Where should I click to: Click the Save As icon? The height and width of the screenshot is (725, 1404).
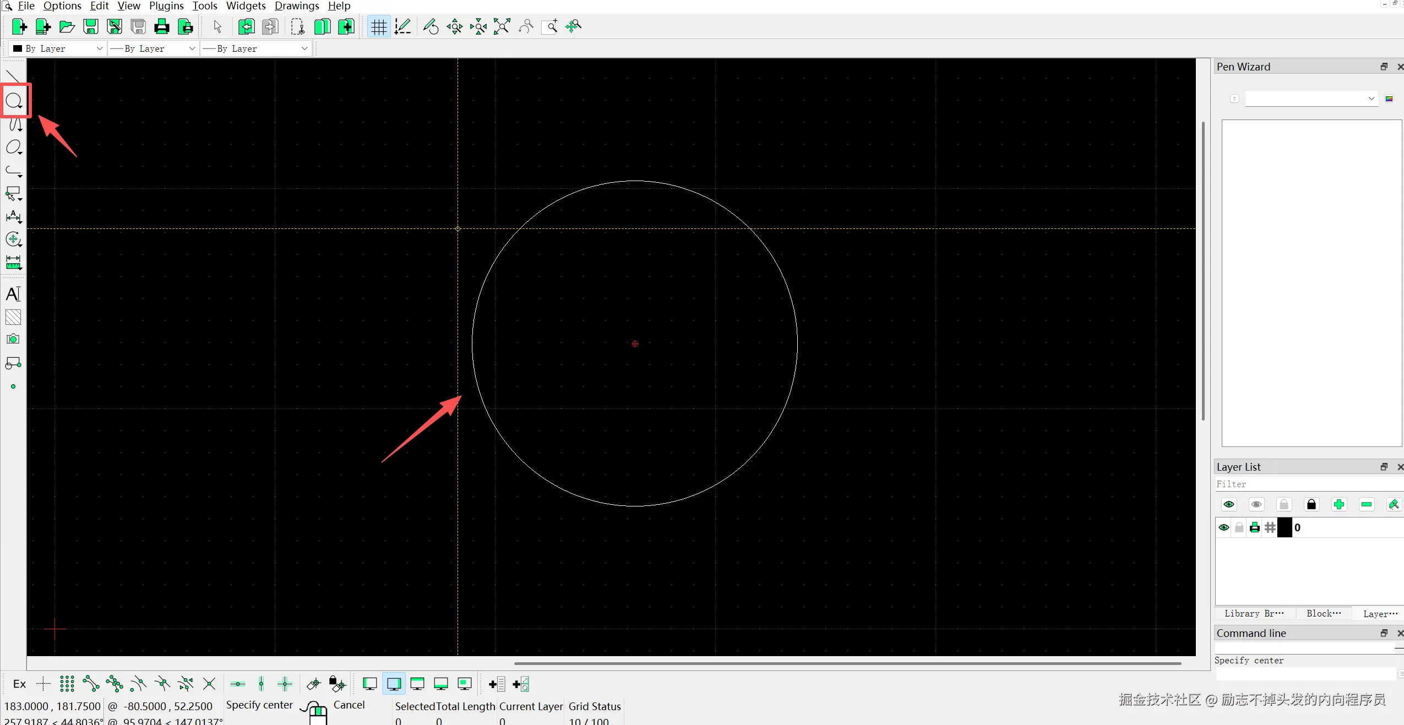point(115,26)
